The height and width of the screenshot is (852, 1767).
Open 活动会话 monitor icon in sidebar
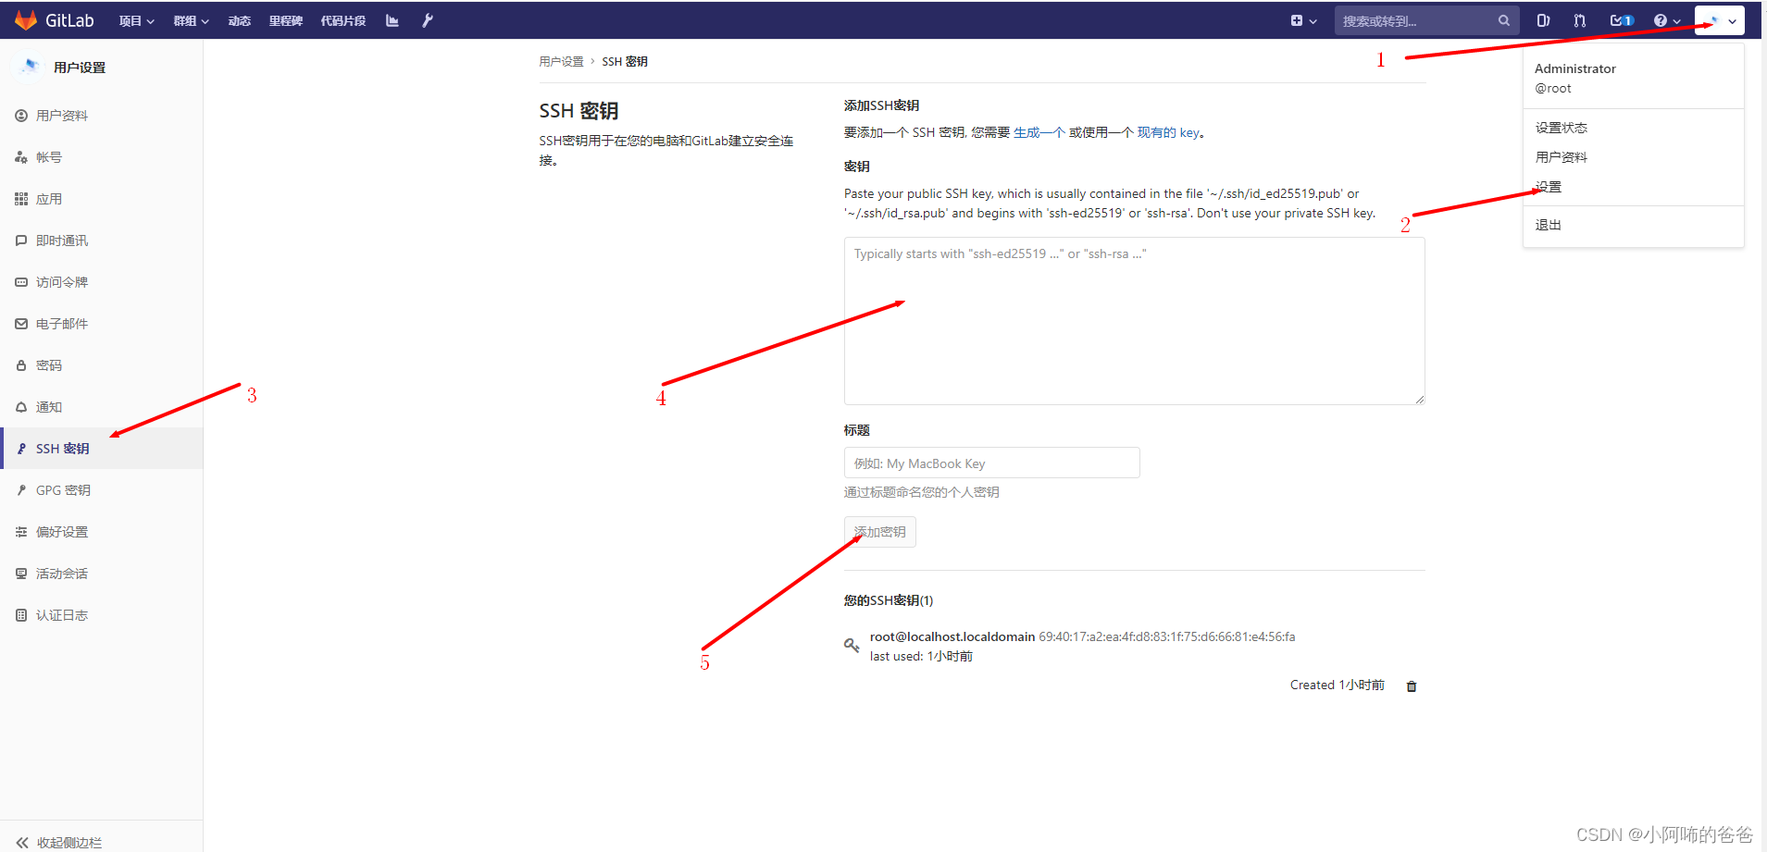click(x=21, y=574)
